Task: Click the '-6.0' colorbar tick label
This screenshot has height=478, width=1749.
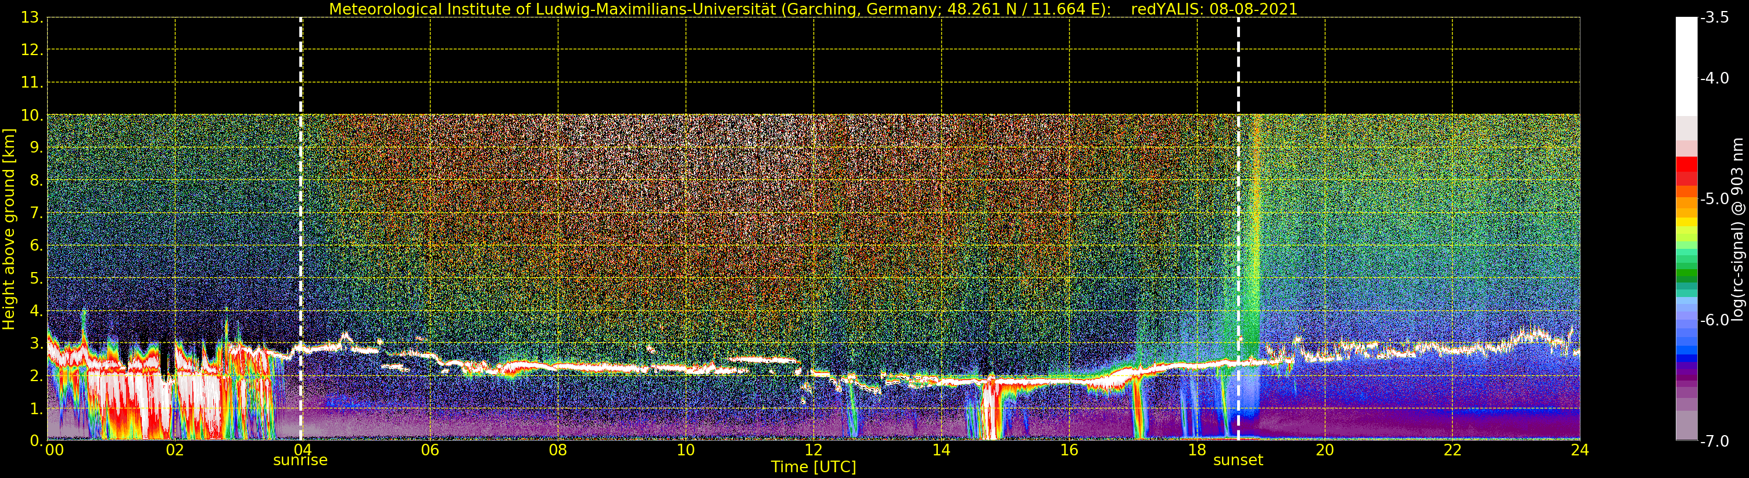Action: (x=1714, y=320)
